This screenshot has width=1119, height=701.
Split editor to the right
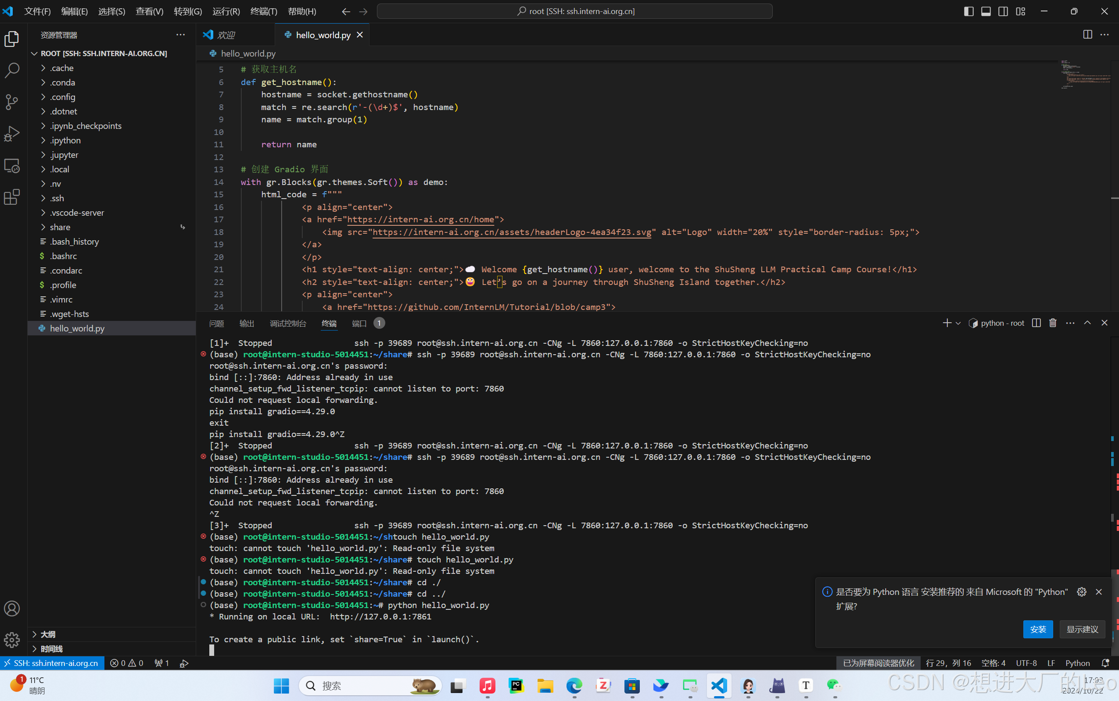coord(1087,35)
